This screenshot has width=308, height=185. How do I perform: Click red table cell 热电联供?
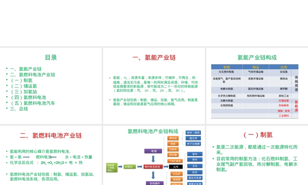[x=284, y=105]
